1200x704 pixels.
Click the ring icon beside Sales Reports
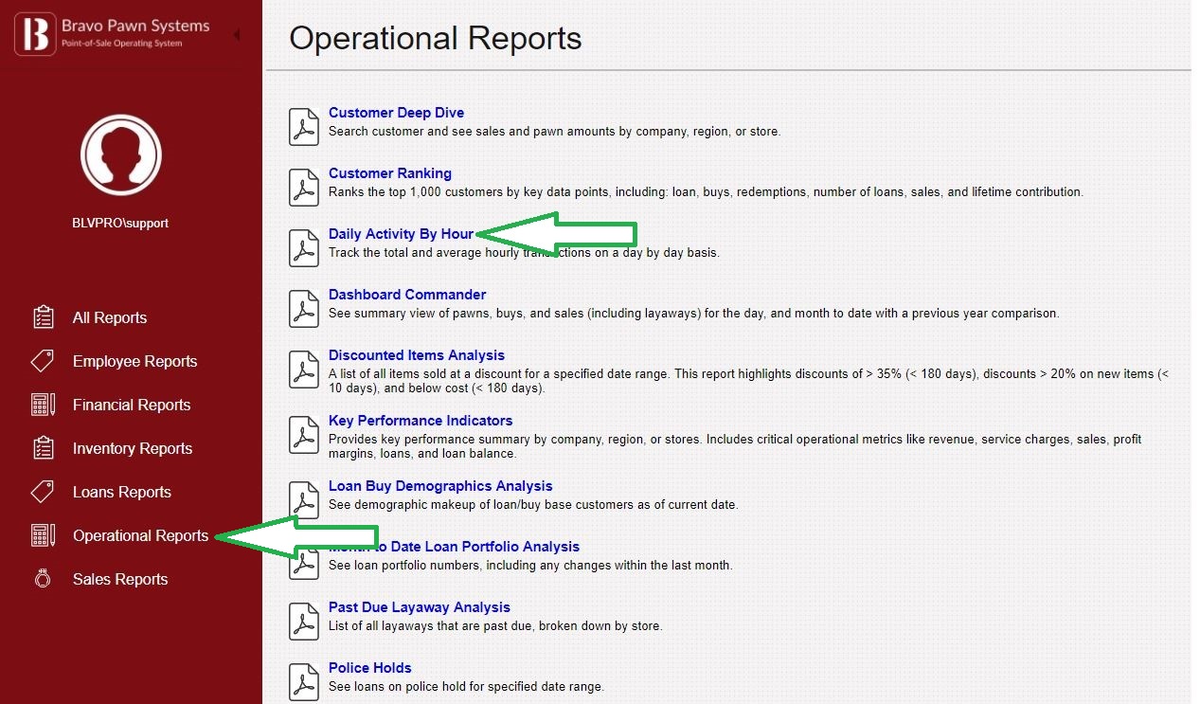tap(43, 579)
